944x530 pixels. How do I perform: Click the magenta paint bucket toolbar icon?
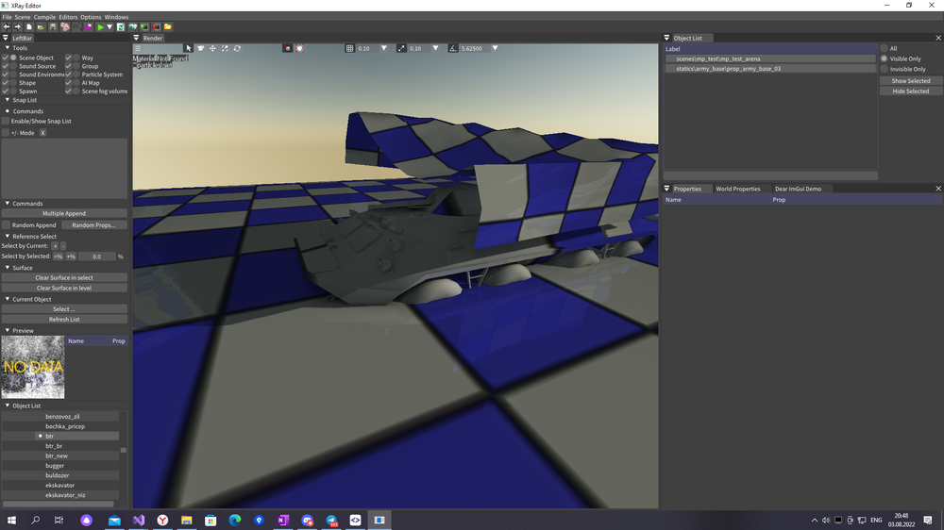click(89, 27)
